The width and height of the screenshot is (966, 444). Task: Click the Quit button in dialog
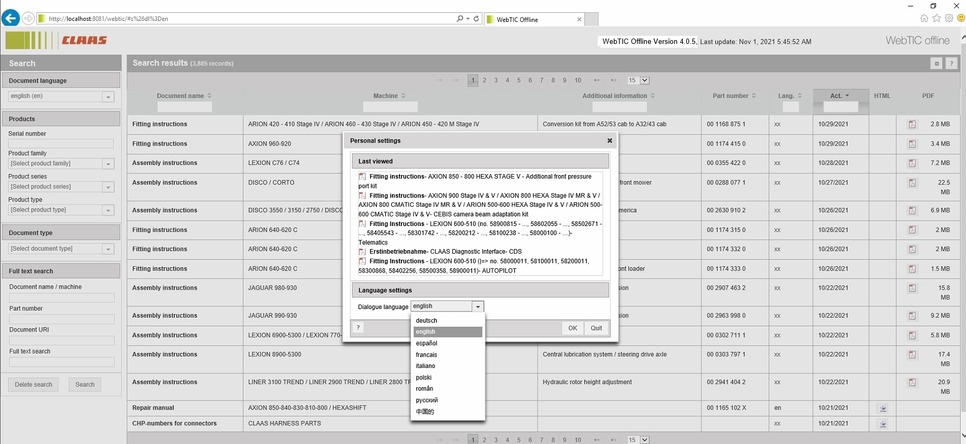coord(596,328)
